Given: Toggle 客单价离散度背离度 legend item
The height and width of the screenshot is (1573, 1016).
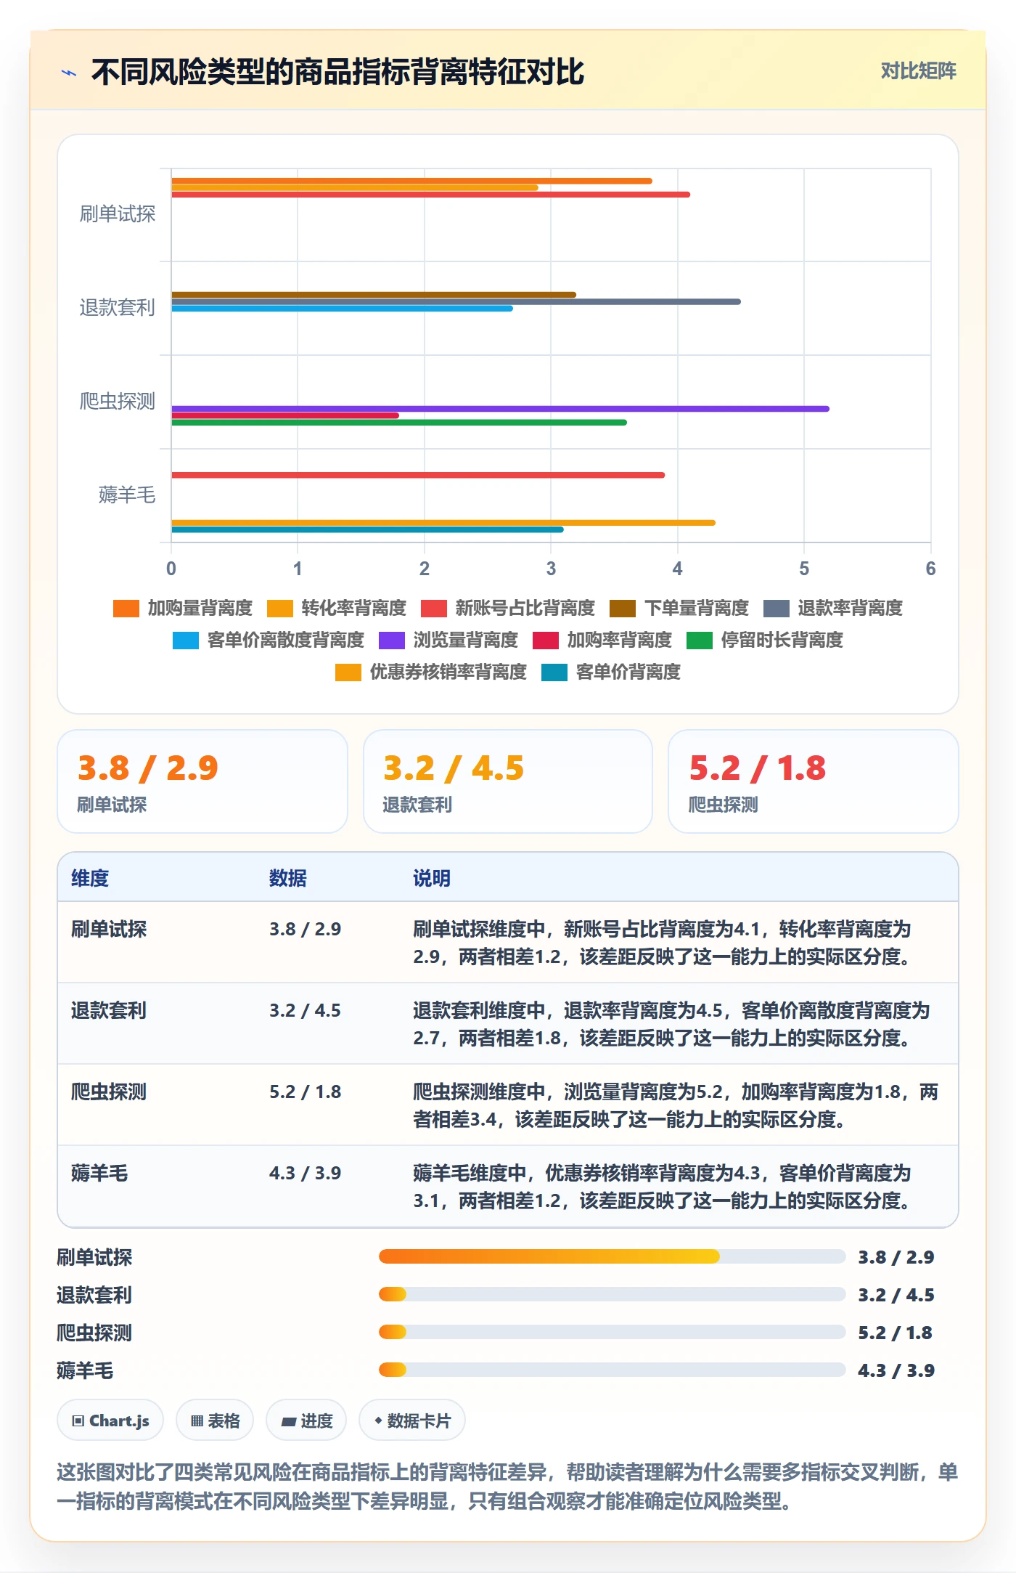Looking at the screenshot, I should tap(269, 641).
